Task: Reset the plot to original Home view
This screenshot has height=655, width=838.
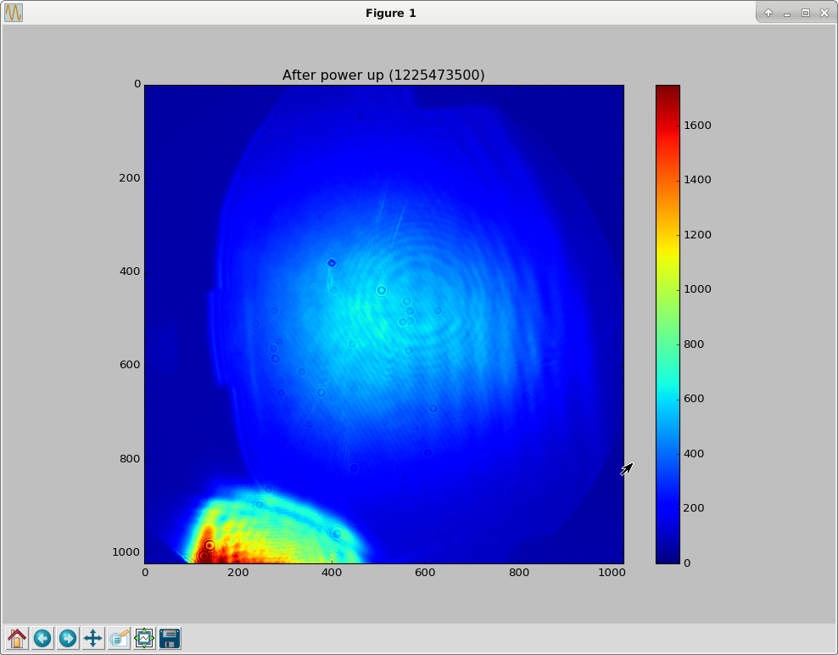Action: (x=17, y=638)
